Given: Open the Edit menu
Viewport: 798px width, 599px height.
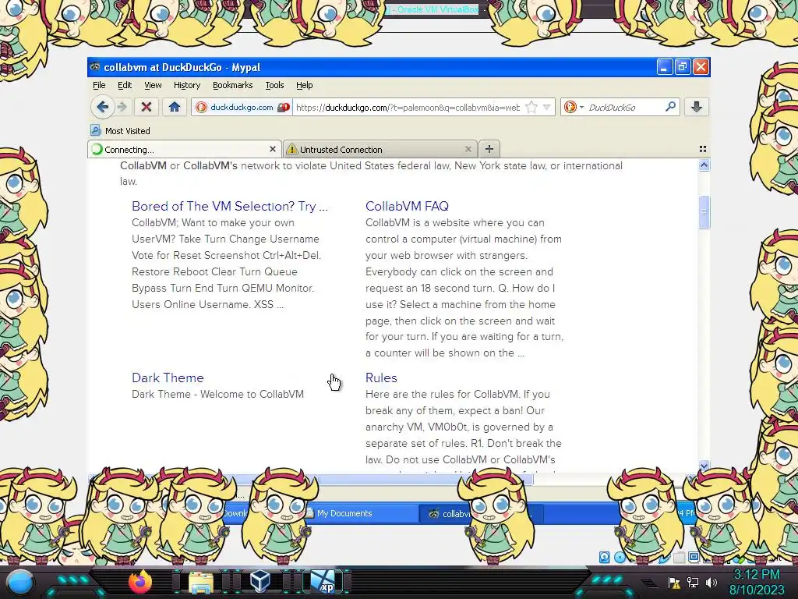Looking at the screenshot, I should pyautogui.click(x=125, y=85).
